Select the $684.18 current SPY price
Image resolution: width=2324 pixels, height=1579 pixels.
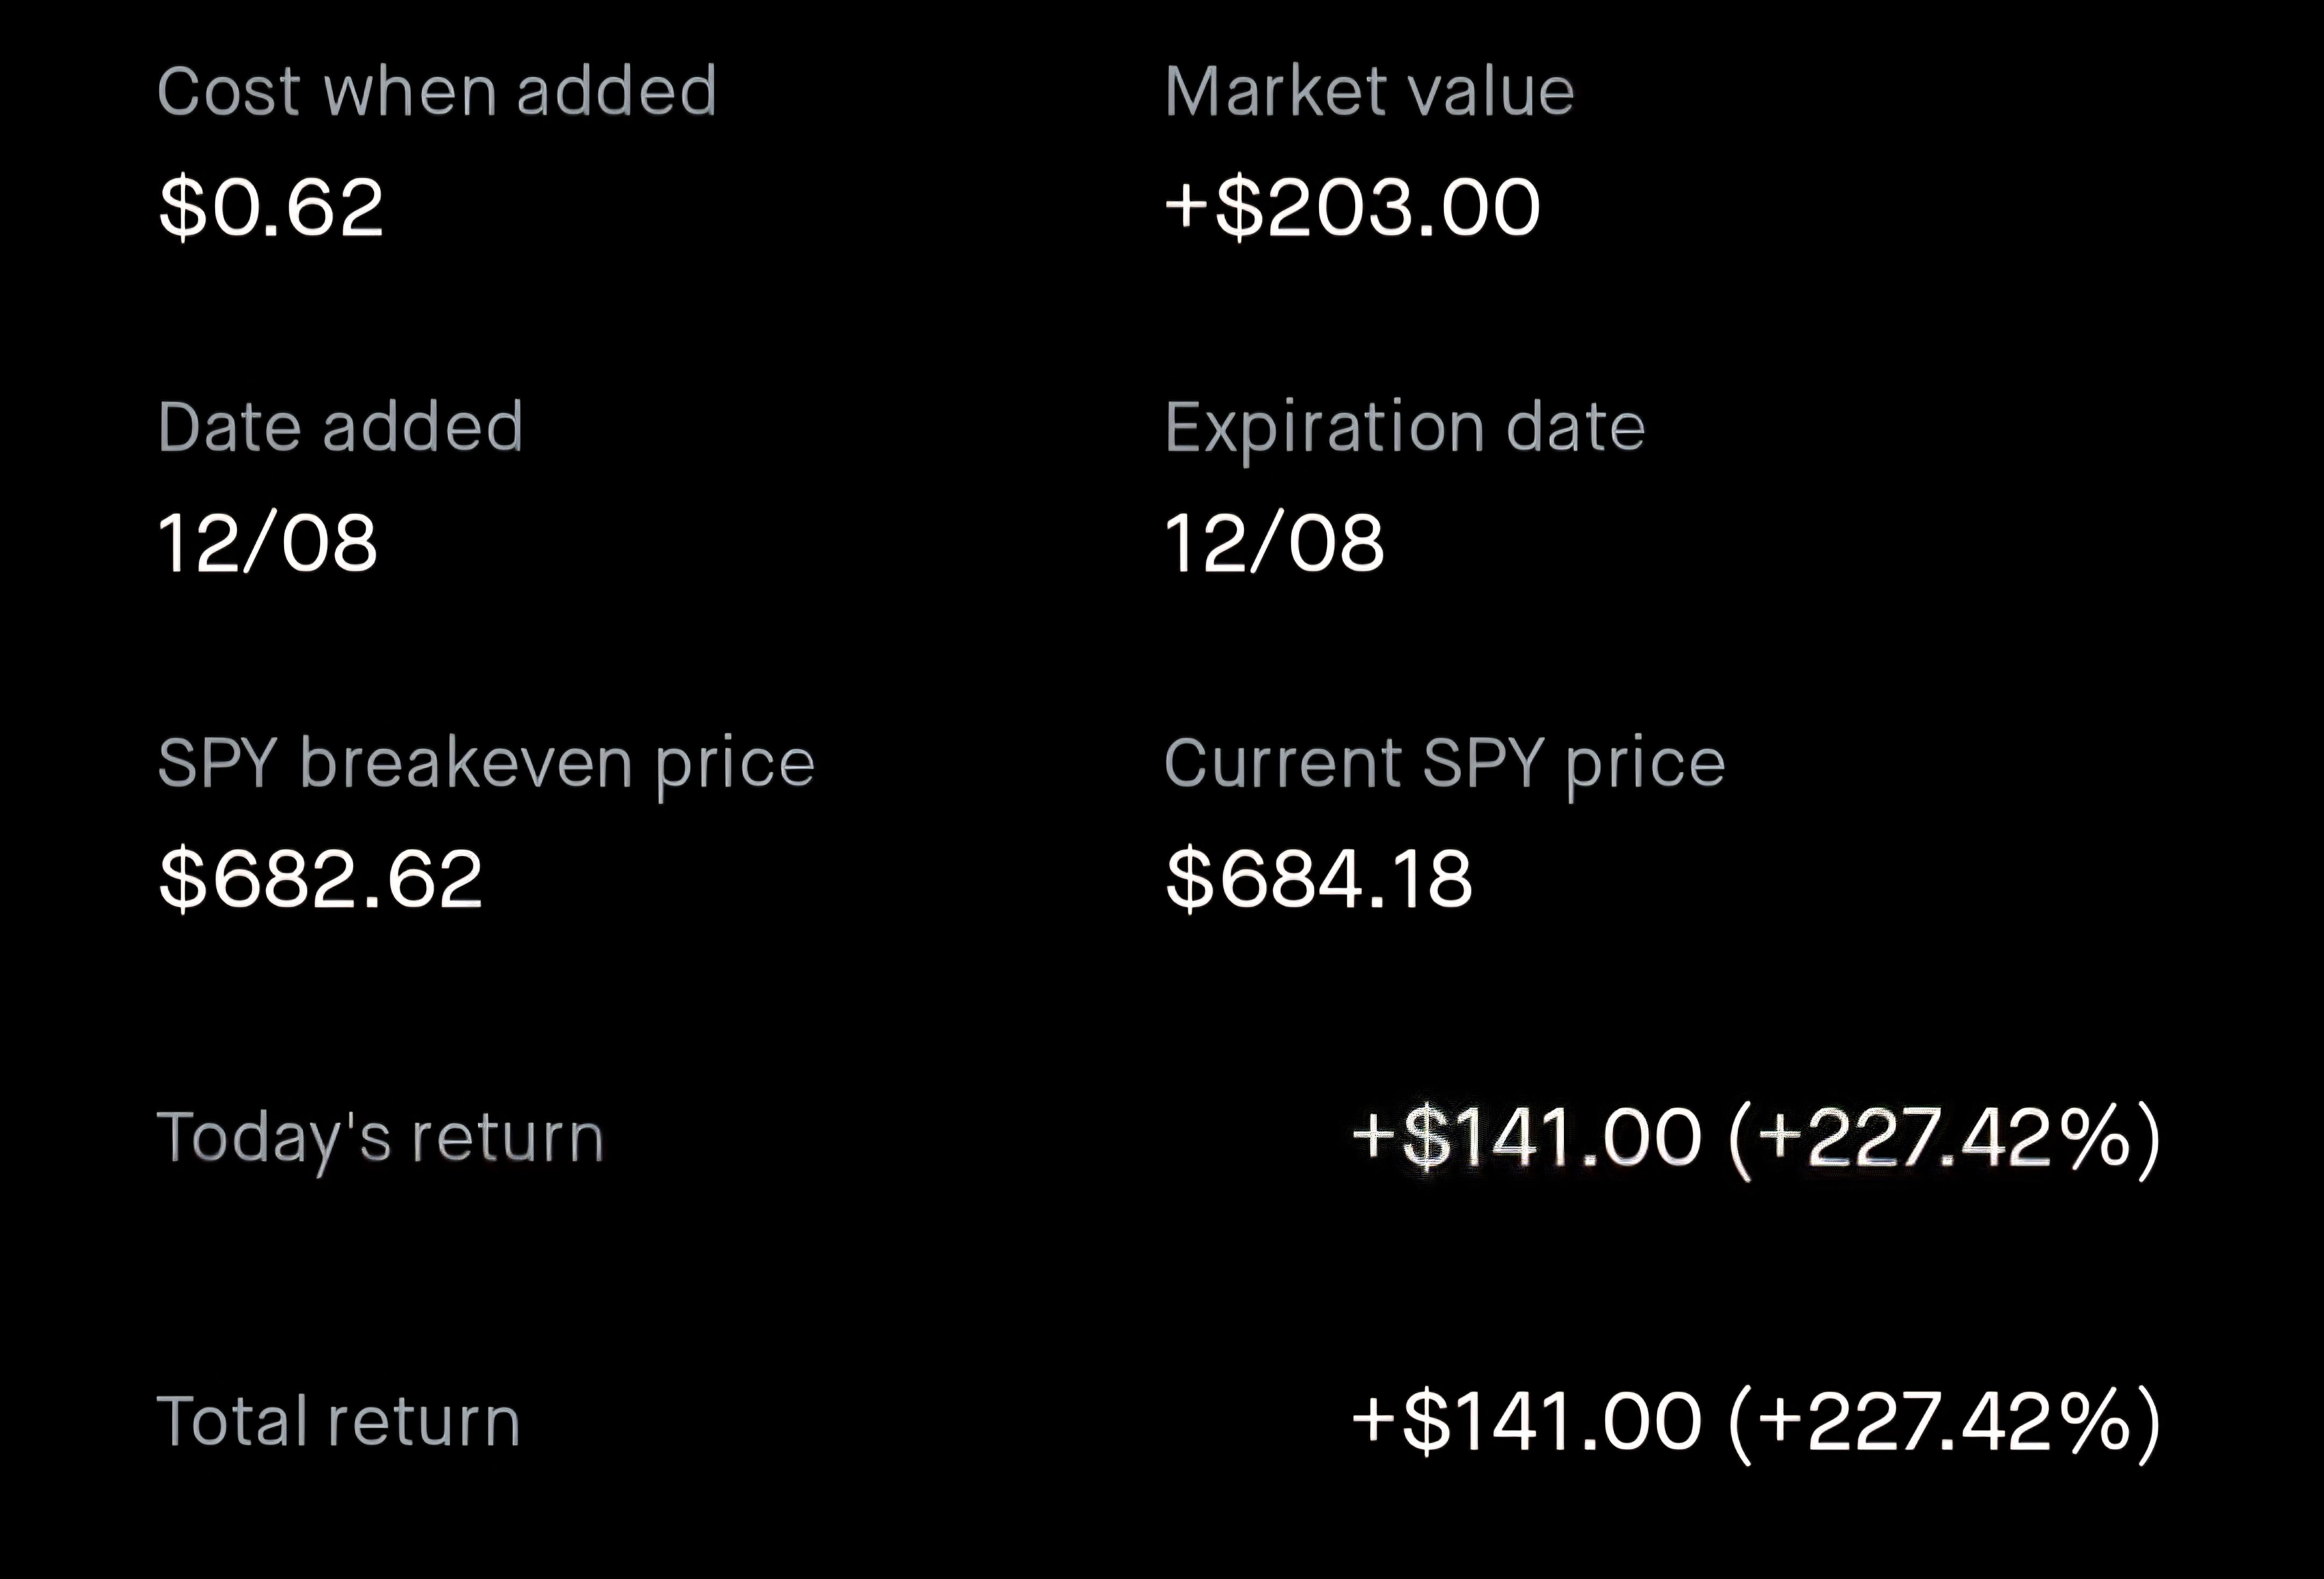[x=1319, y=879]
